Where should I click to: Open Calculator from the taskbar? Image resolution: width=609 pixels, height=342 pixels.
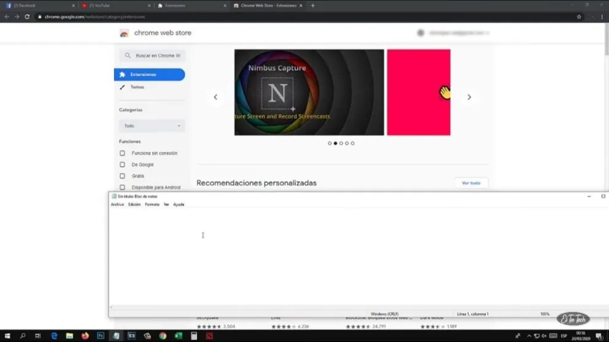194,336
